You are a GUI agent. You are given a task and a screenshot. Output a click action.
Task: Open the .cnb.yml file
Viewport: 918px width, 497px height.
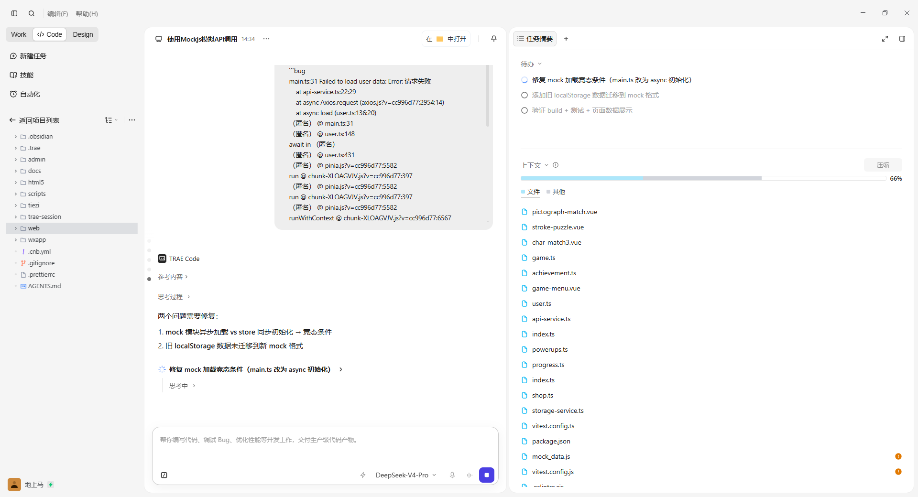(x=39, y=251)
